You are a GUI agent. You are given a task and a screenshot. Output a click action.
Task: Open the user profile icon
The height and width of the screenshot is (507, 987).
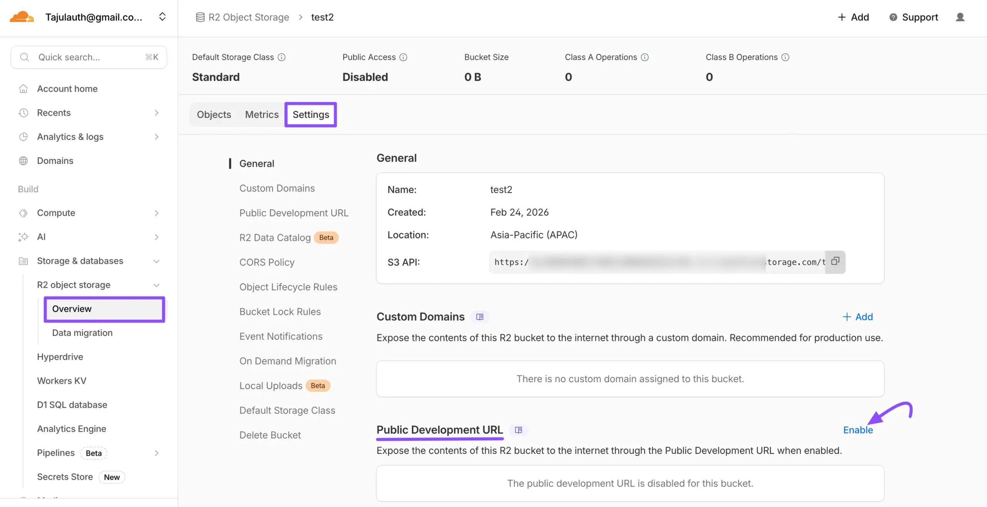point(960,17)
